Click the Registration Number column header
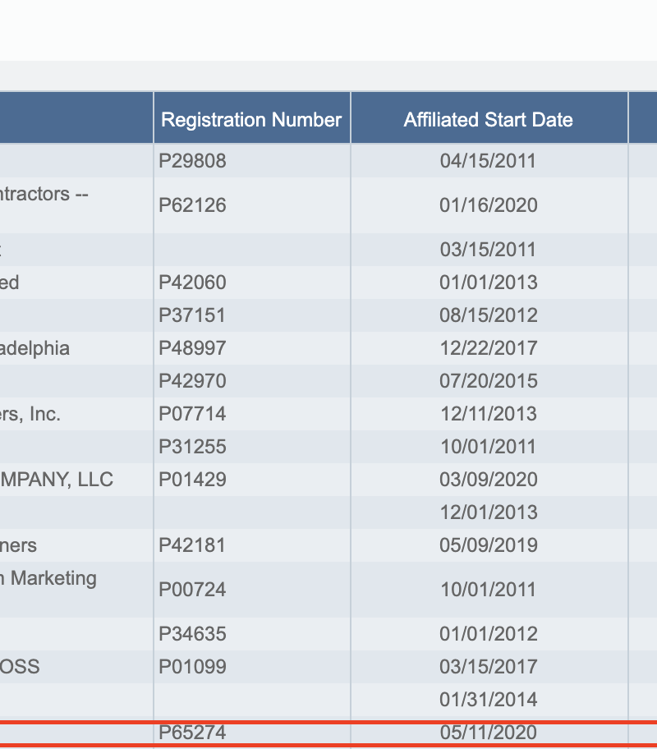The width and height of the screenshot is (657, 749). (251, 120)
